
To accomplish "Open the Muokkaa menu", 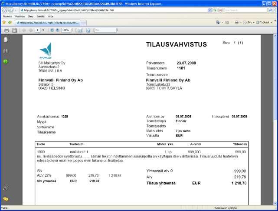I will tap(20, 17).
